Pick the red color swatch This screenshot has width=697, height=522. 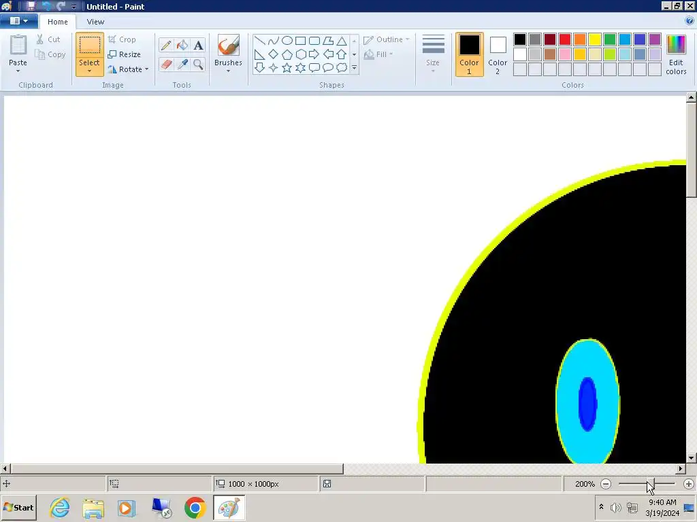coord(565,39)
